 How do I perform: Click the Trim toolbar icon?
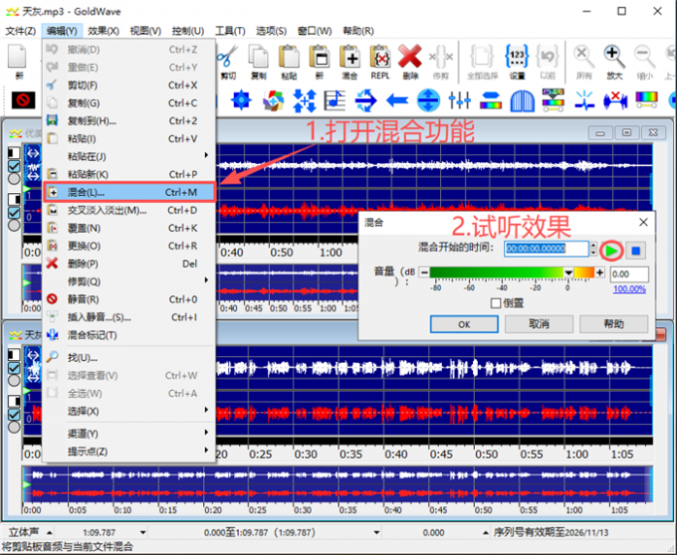(441, 61)
